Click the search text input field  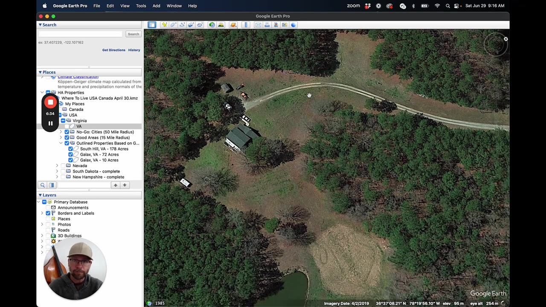pos(81,34)
